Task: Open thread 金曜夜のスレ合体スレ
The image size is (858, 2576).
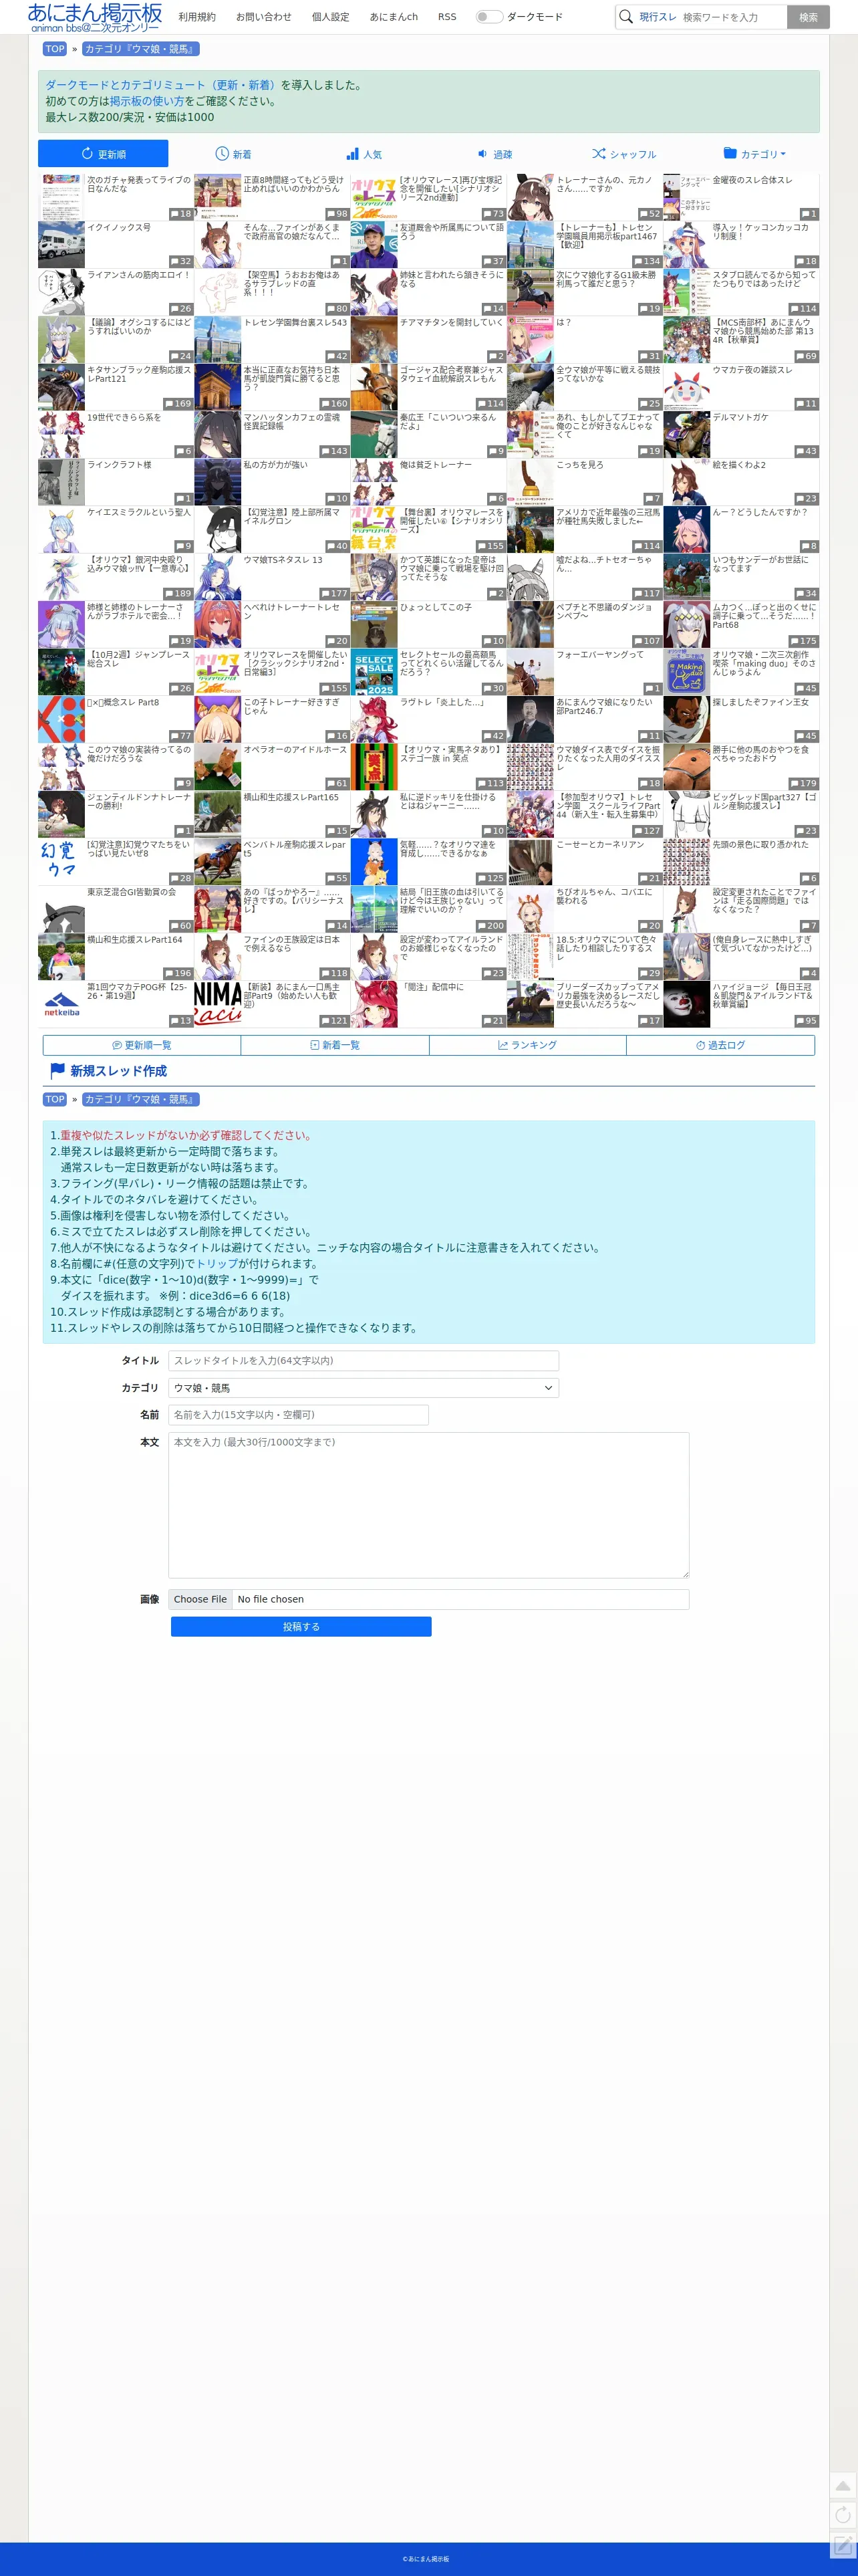Action: pyautogui.click(x=752, y=181)
